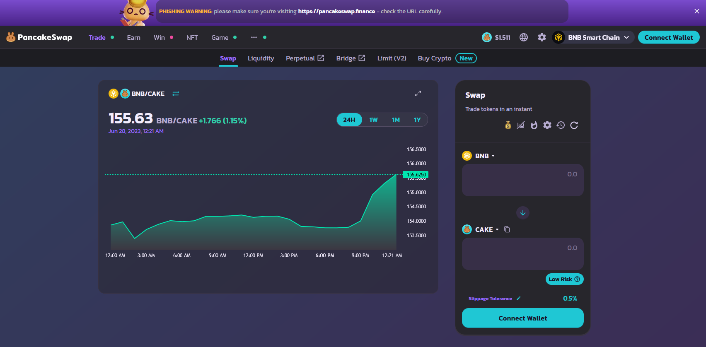This screenshot has height=347, width=706.
Task: Click the BNB amount input field
Action: click(523, 180)
